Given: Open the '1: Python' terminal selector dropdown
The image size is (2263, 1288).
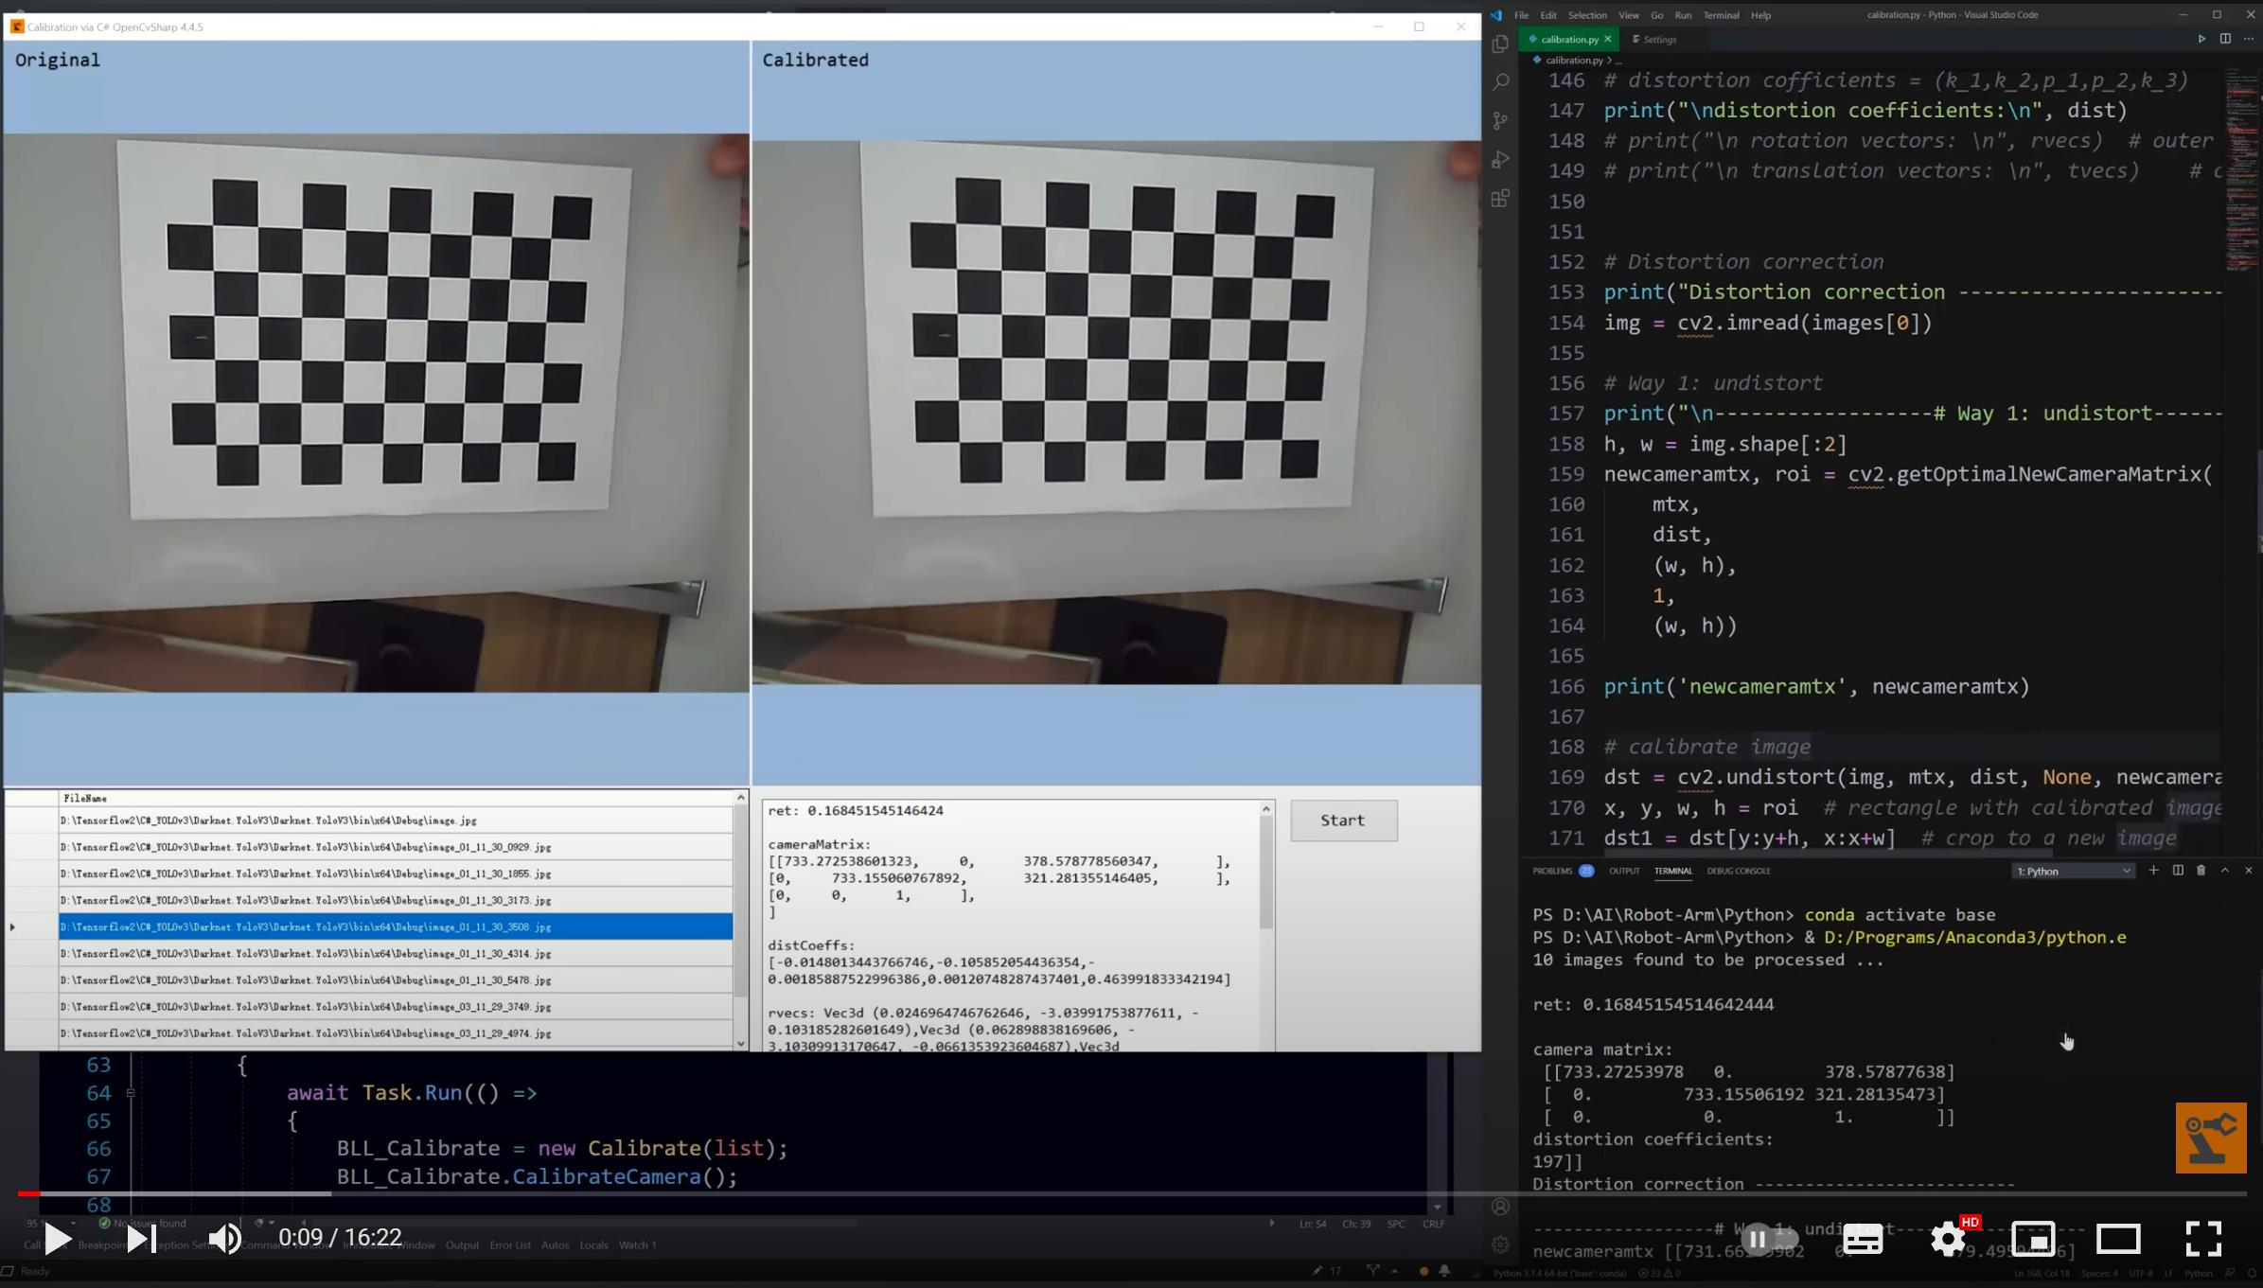Looking at the screenshot, I should point(2073,871).
